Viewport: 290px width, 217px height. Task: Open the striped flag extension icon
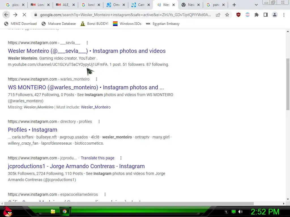coord(248,15)
